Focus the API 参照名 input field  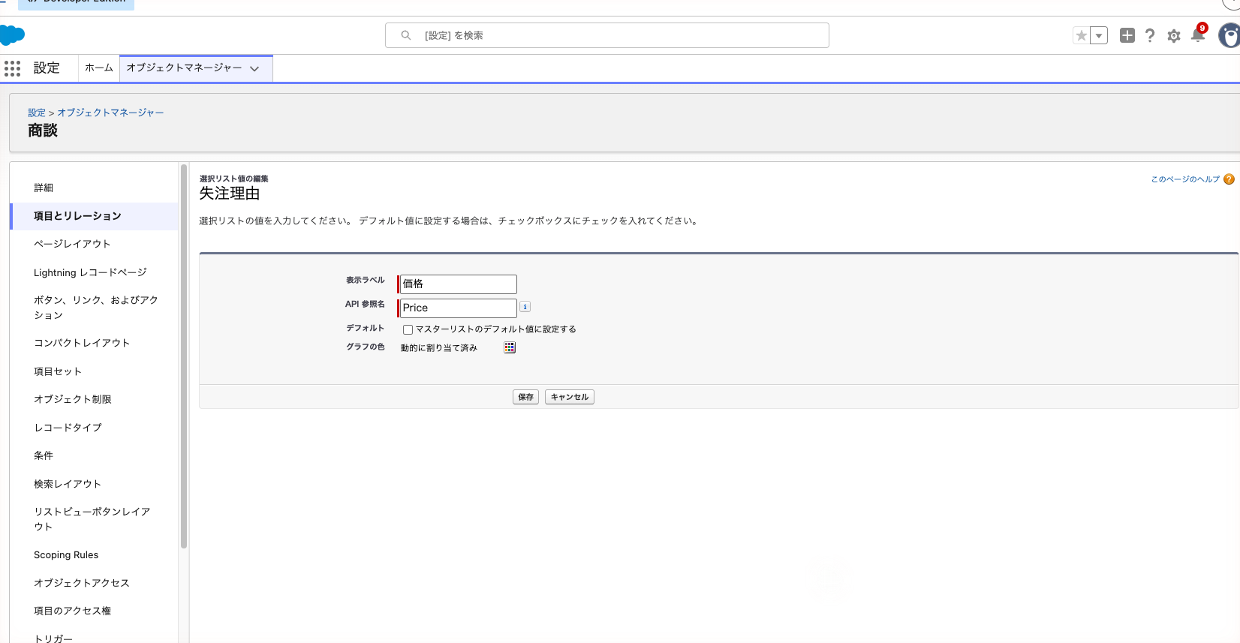tap(458, 308)
